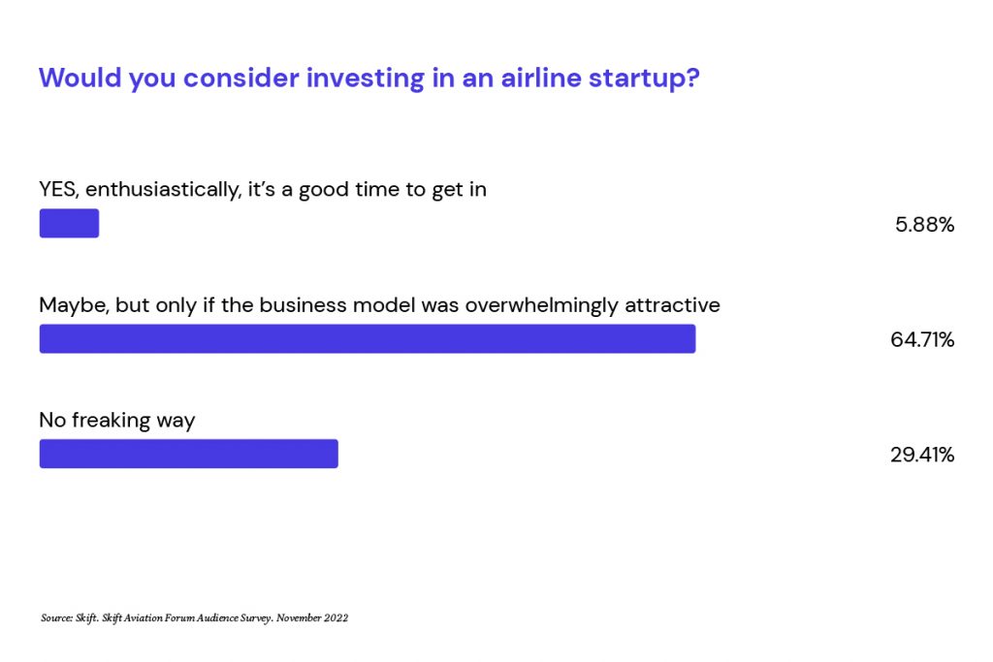Click the bar under 'No freaking way'

point(189,454)
